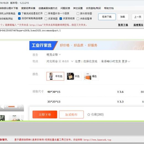This screenshot has height=144, width=144.
Task: Click the 清理缓存 link
Action: (138, 25)
